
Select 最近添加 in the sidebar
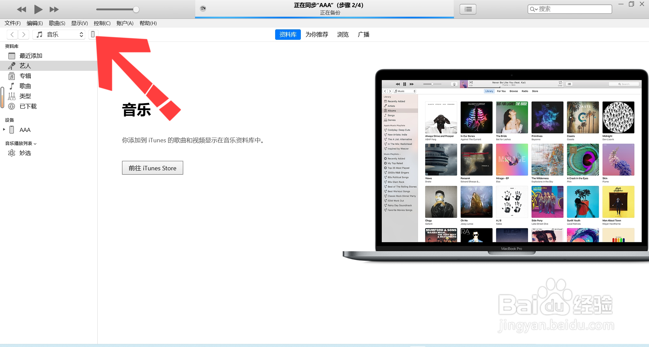(x=49, y=56)
